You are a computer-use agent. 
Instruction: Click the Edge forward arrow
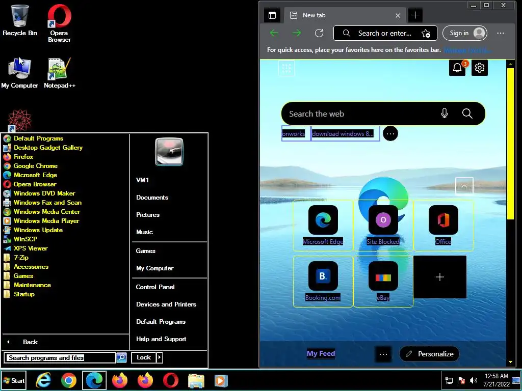(296, 33)
